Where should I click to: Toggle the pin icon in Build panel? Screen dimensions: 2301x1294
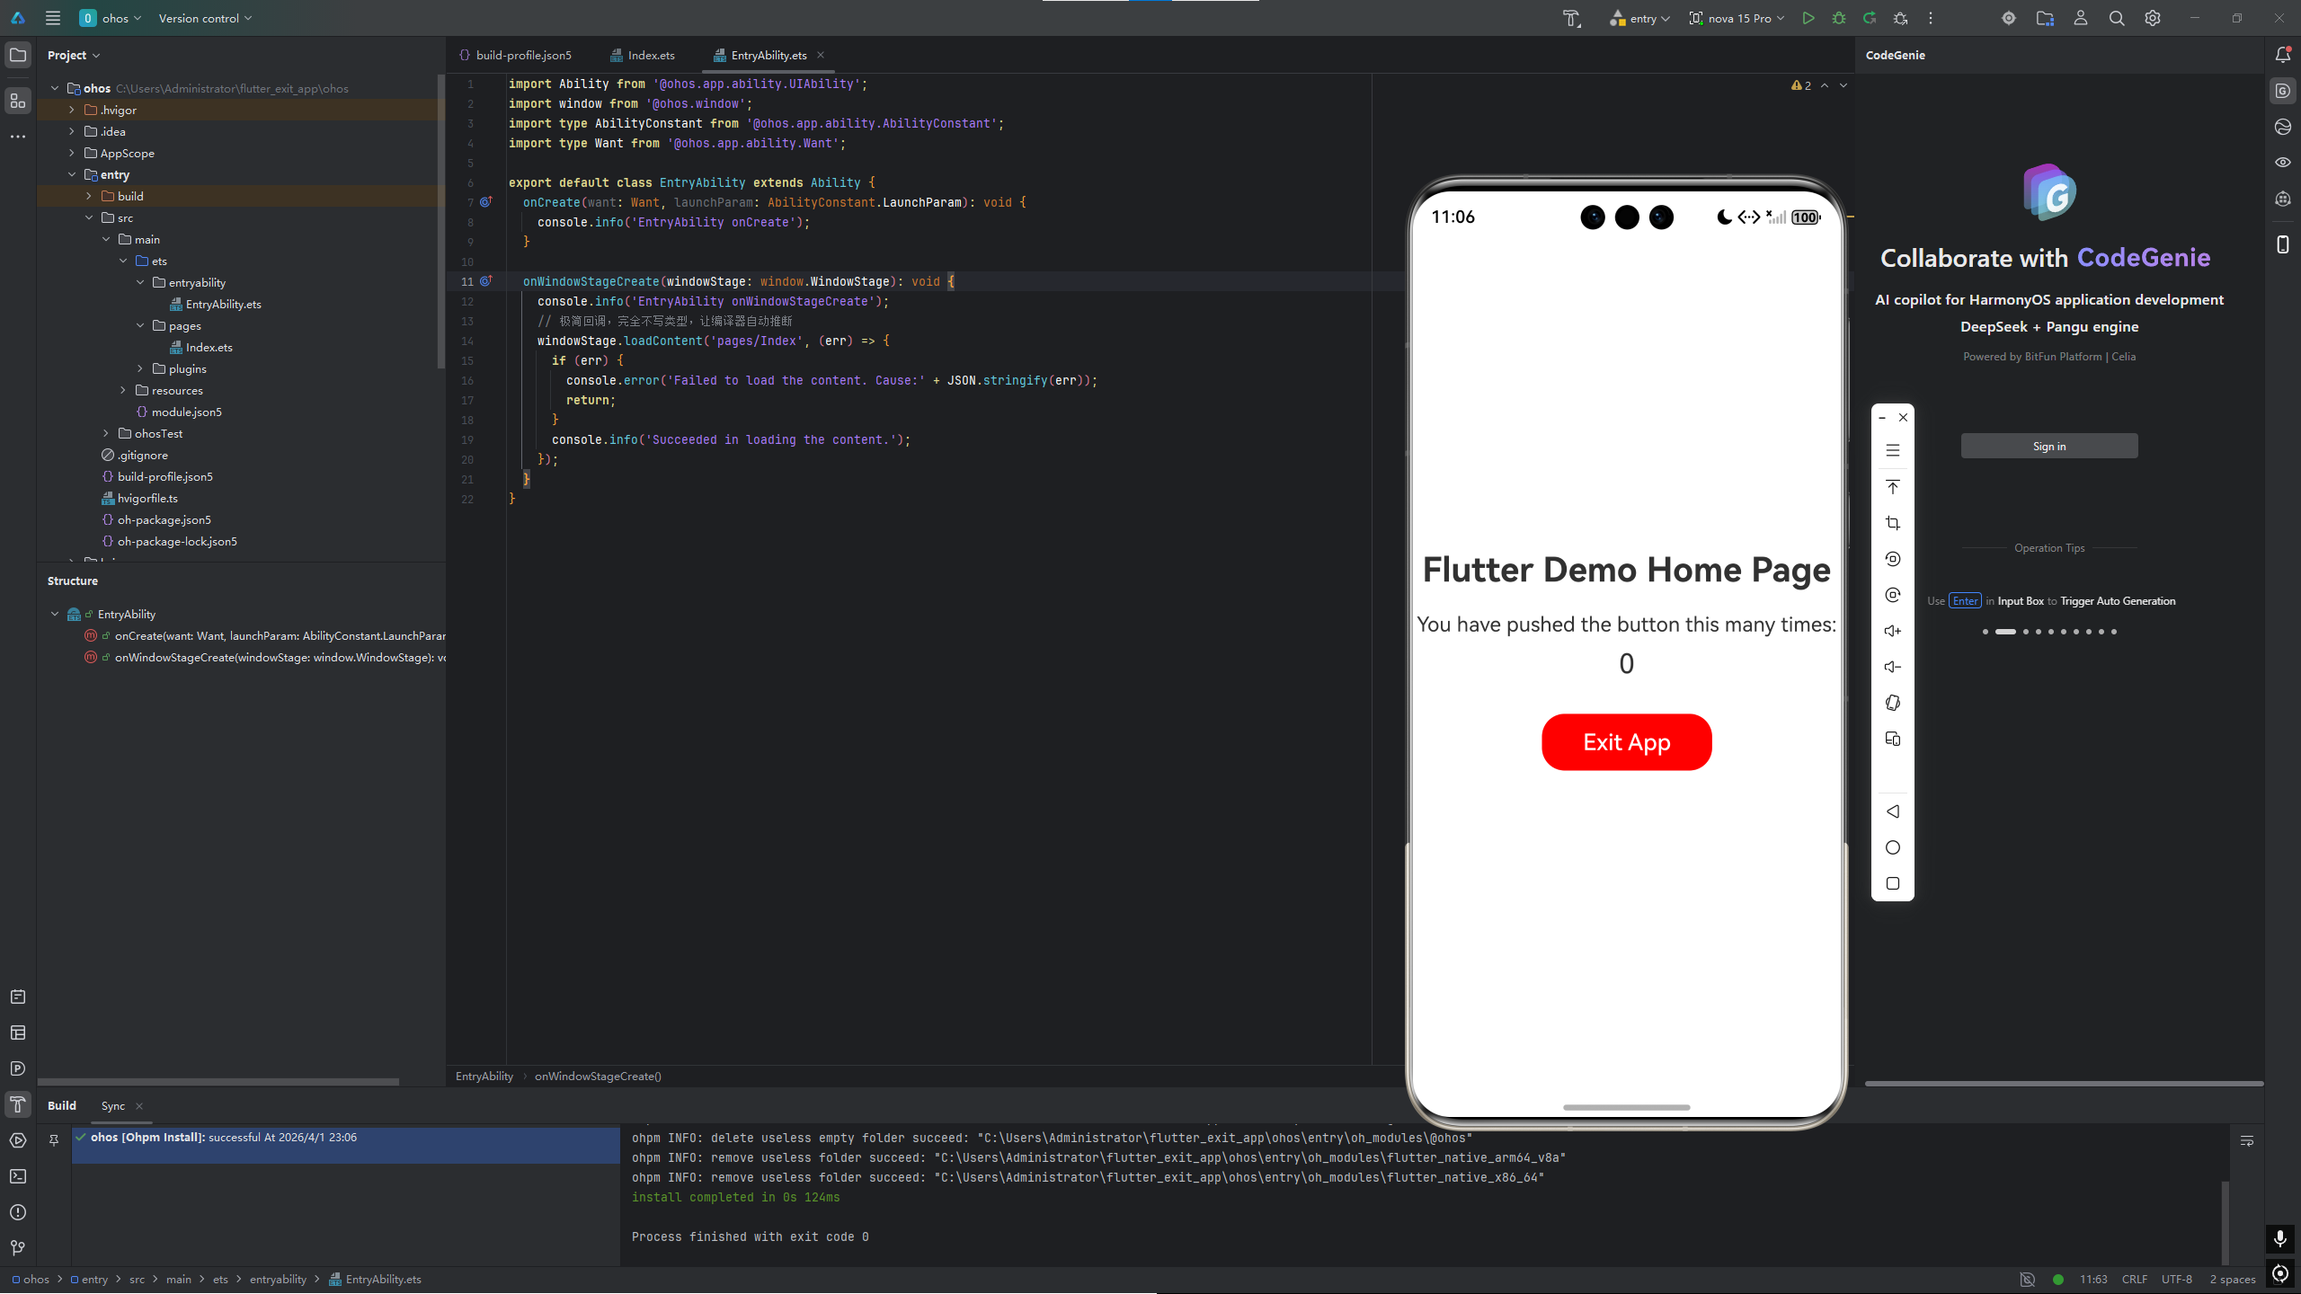pyautogui.click(x=54, y=1139)
